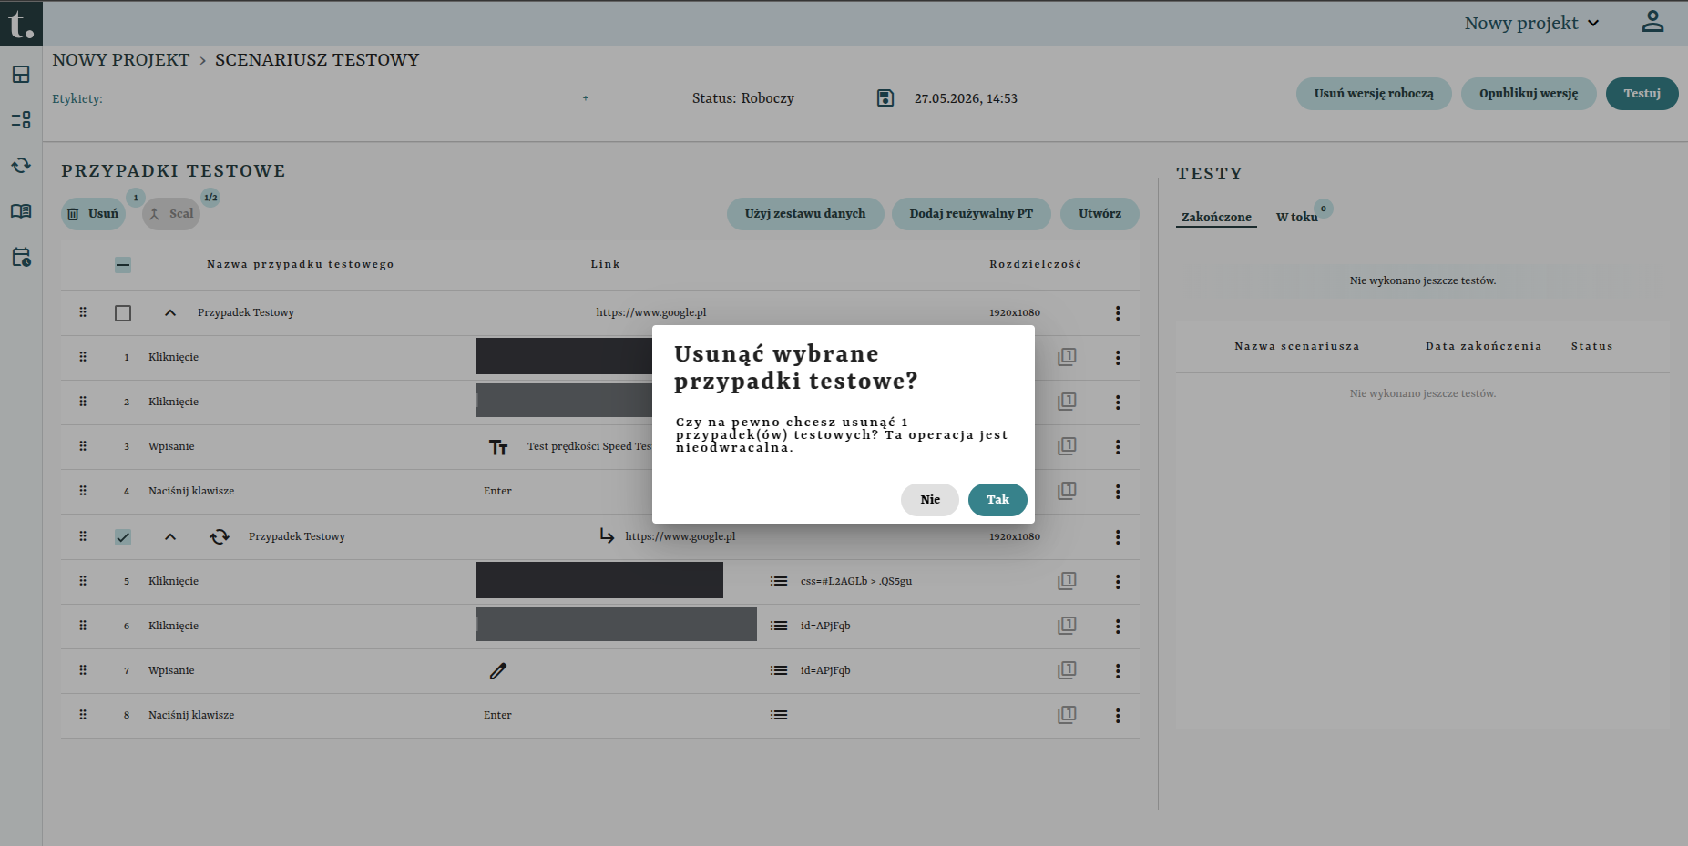Open three-dot menu for step 4 Naciśnij klawisze
This screenshot has width=1688, height=846.
point(1118,492)
